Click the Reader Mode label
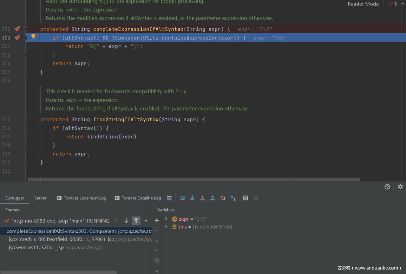406x274 pixels. click(363, 4)
